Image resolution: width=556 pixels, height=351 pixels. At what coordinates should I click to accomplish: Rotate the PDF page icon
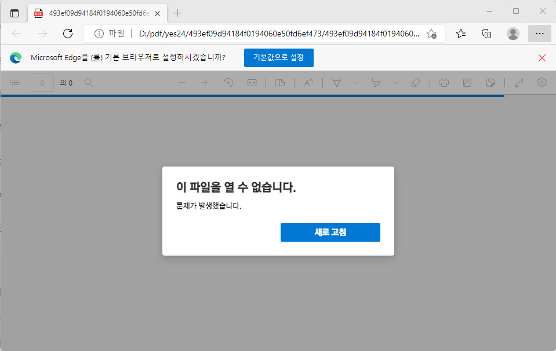[x=228, y=83]
